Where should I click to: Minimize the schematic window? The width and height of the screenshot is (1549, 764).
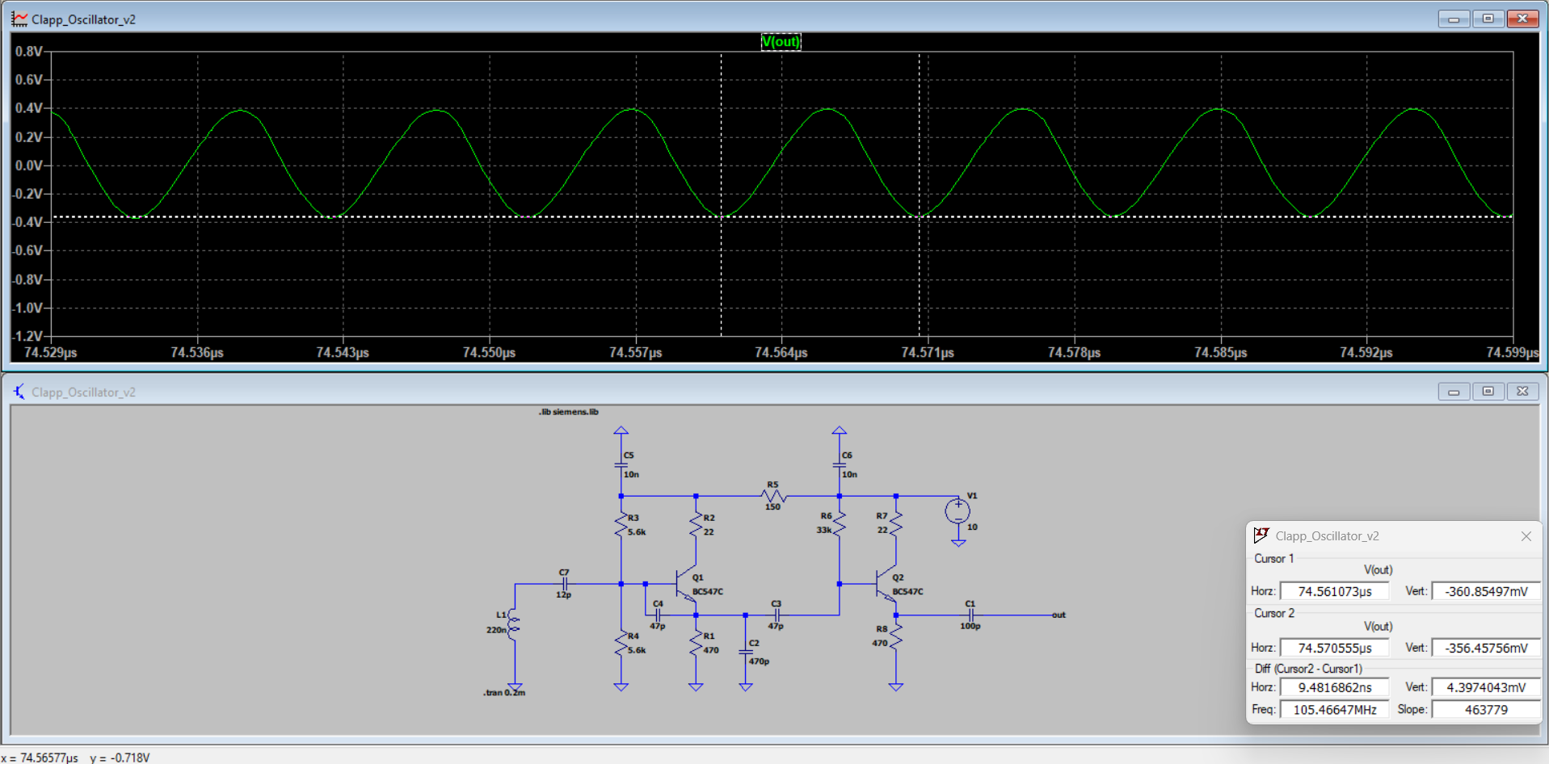pyautogui.click(x=1454, y=392)
